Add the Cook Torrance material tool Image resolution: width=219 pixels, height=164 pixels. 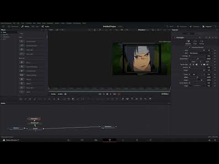[x=31, y=71]
